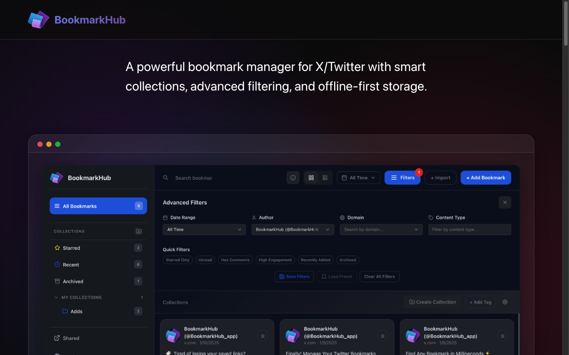Click the Content Type tag icon
Screen dimensions: 569x355
[431, 218]
